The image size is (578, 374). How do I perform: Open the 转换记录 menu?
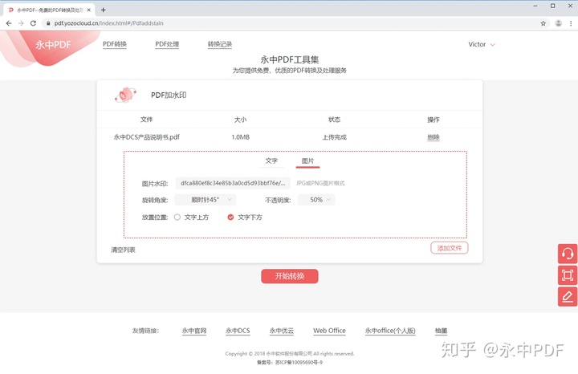tap(220, 44)
